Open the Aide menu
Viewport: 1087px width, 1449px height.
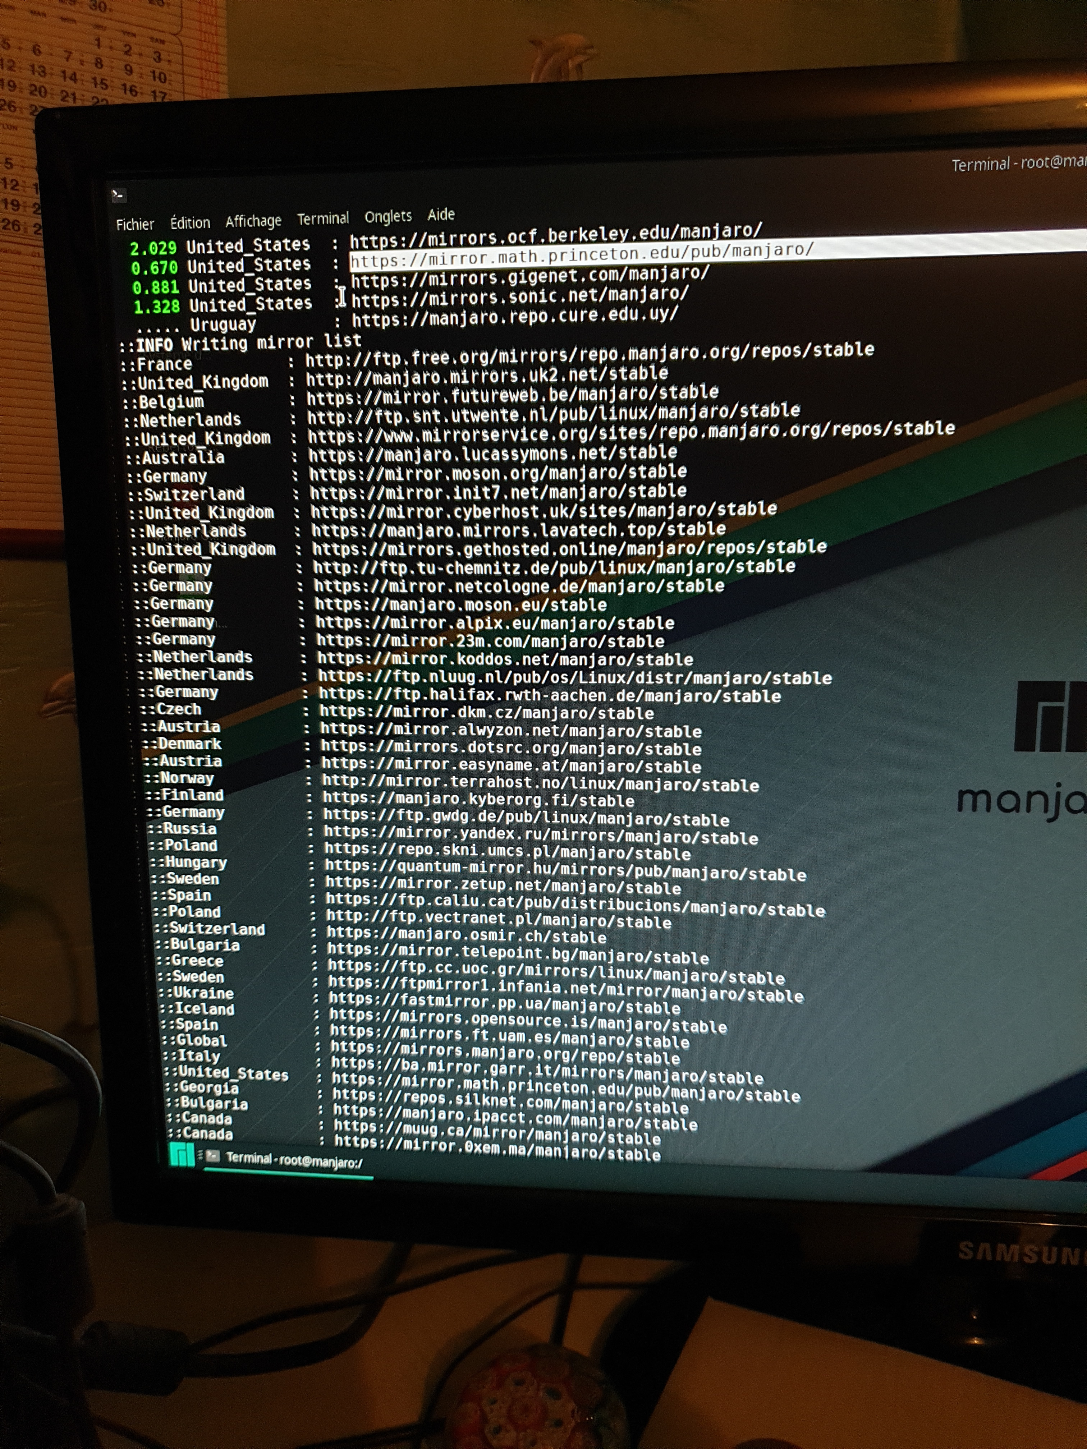pyautogui.click(x=441, y=214)
